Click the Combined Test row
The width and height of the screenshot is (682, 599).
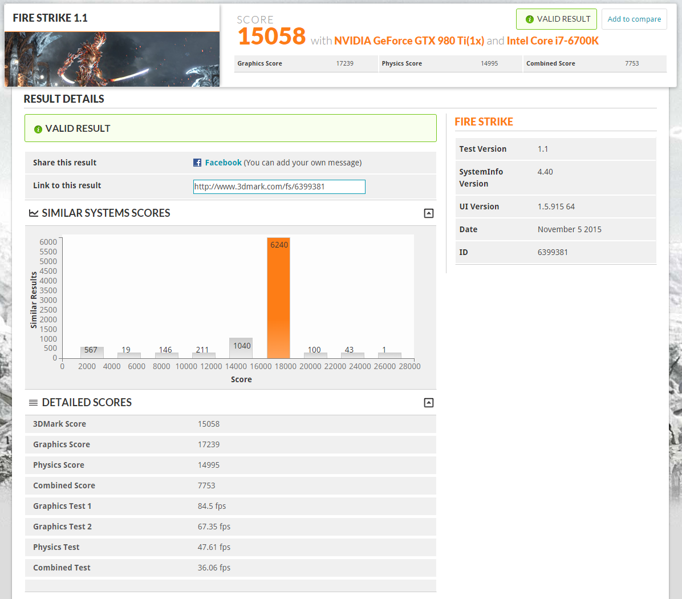click(x=230, y=568)
